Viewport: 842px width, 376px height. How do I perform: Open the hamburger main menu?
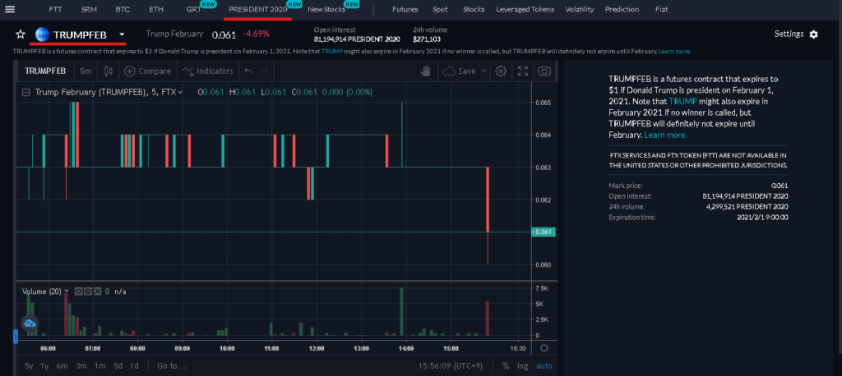point(10,9)
